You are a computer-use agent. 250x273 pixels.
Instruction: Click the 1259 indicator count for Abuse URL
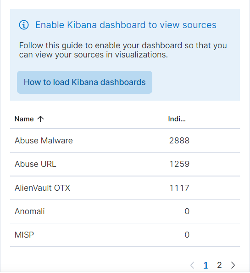tap(179, 164)
